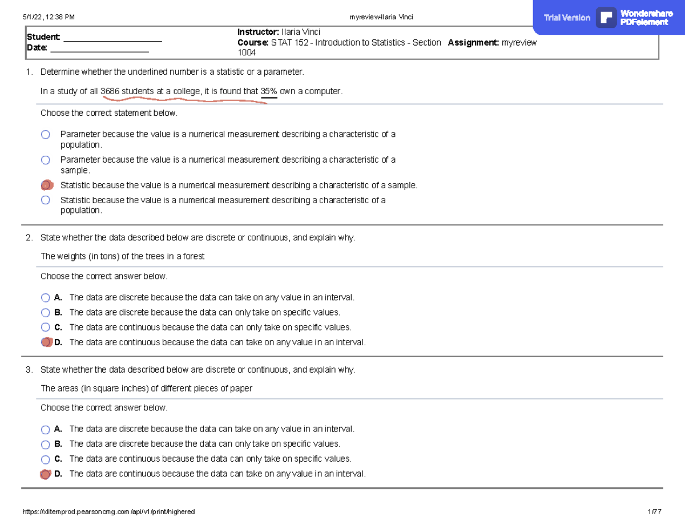Click the Trial Version watermark label
This screenshot has height=529, width=685.
[567, 18]
